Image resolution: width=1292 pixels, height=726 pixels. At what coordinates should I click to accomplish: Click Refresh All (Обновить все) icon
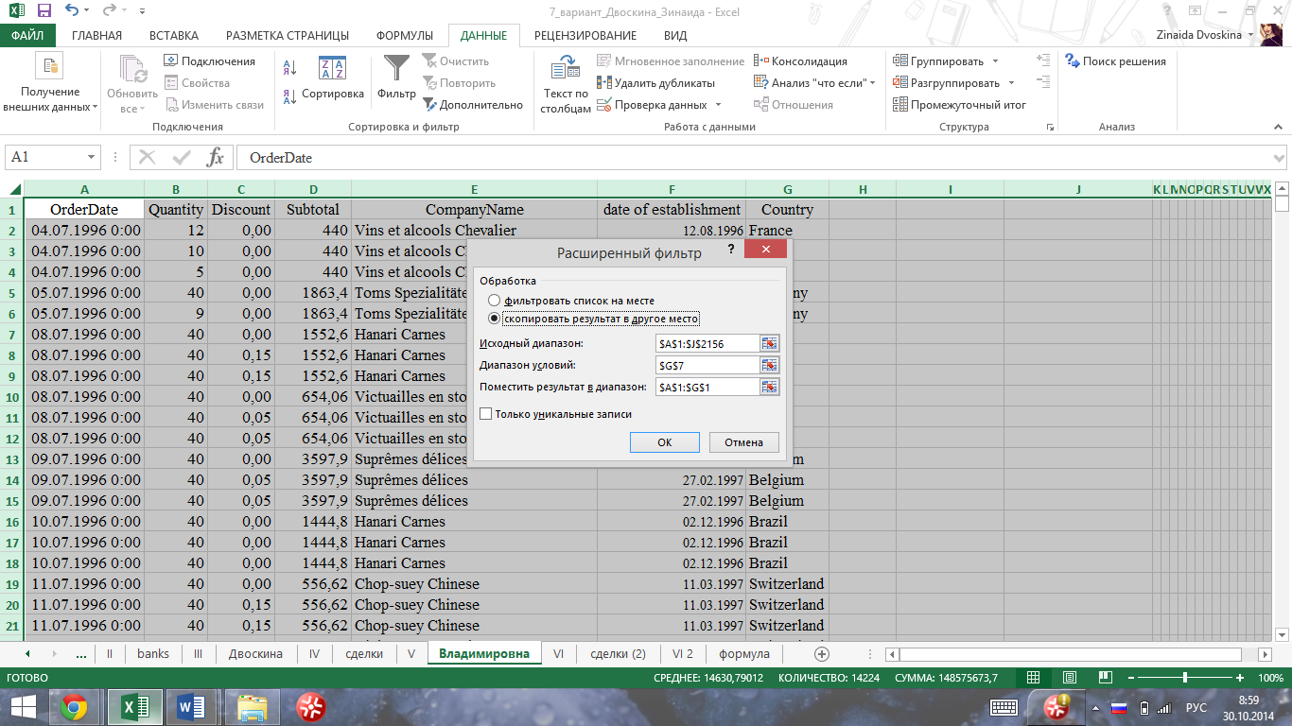[x=132, y=83]
